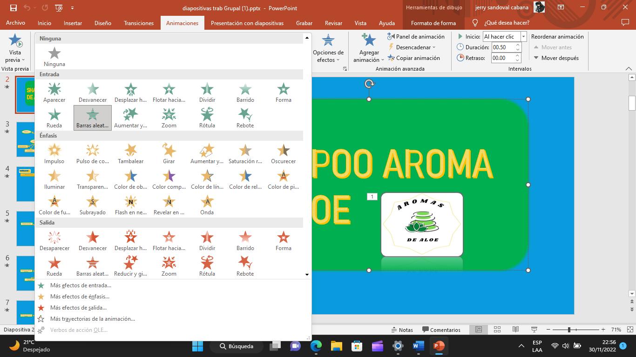The height and width of the screenshot is (357, 636).
Task: Start slideshow from status bar icon
Action: (x=534, y=330)
